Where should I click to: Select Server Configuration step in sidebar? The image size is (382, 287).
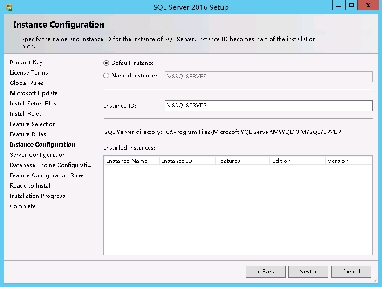coord(38,155)
